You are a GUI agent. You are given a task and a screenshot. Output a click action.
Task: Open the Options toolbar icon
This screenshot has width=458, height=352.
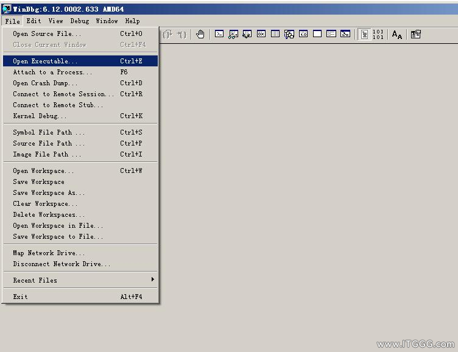click(x=415, y=34)
